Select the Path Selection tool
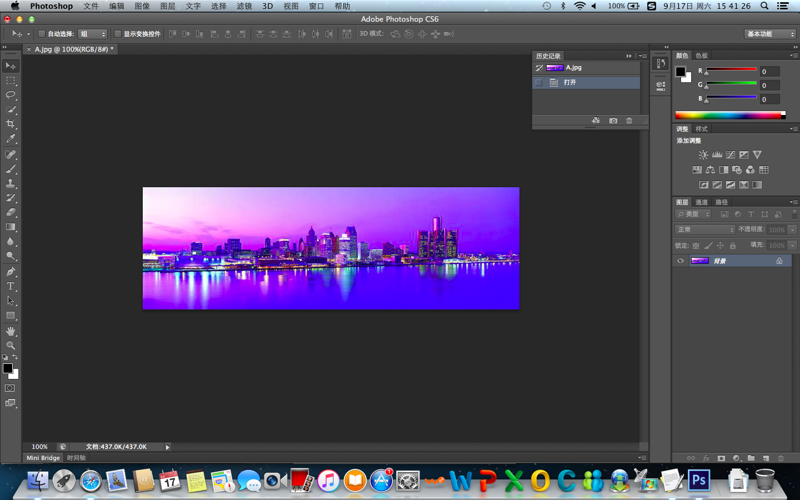The width and height of the screenshot is (800, 500). coord(11,301)
